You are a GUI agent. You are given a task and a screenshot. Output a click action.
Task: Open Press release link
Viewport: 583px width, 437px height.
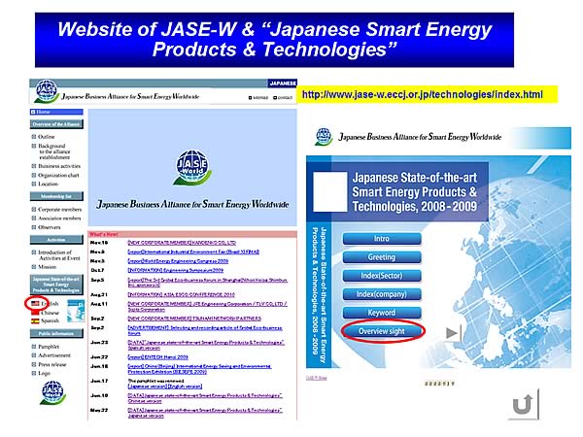(52, 364)
